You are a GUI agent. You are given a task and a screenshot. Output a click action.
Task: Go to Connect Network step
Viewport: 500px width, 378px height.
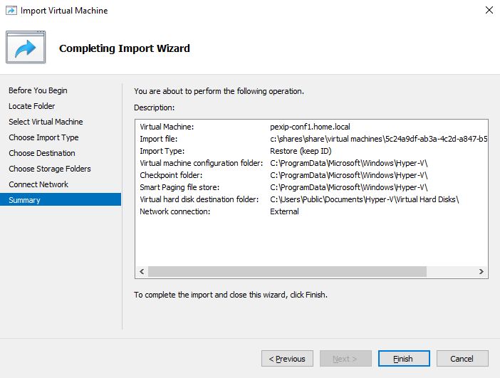pyautogui.click(x=38, y=184)
